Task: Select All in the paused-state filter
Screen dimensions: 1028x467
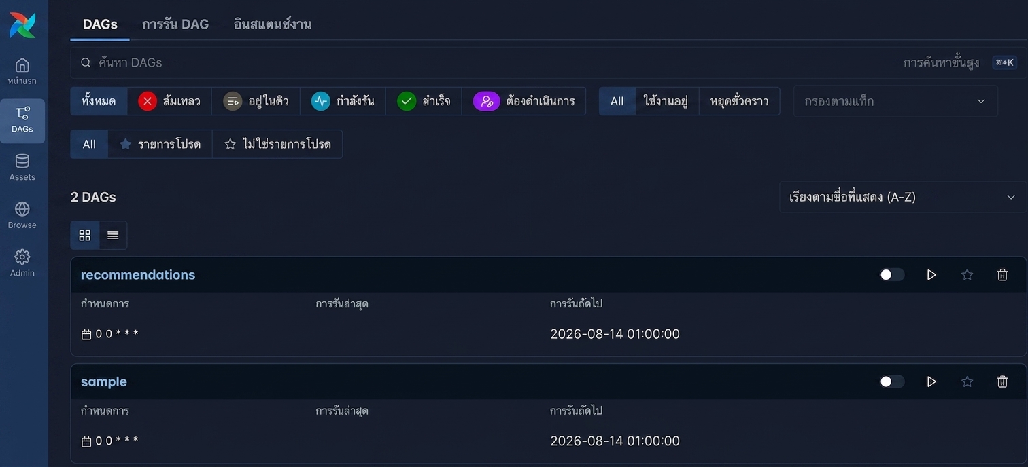Action: (617, 101)
